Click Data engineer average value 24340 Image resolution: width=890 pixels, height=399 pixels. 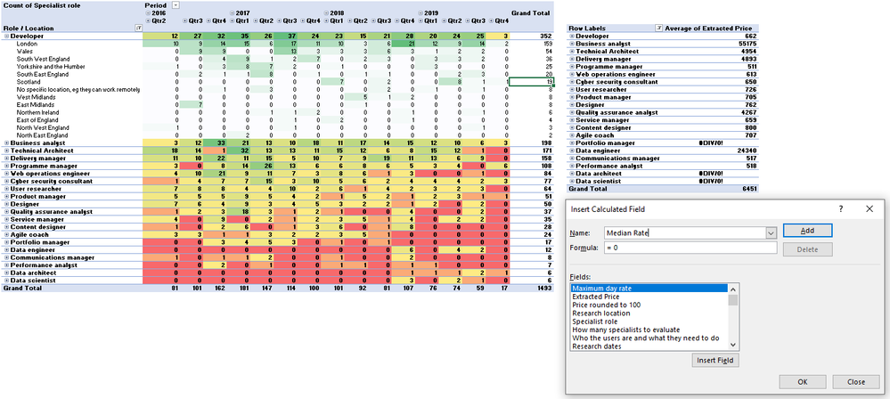point(712,151)
